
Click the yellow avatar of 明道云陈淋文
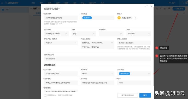coord(119,18)
